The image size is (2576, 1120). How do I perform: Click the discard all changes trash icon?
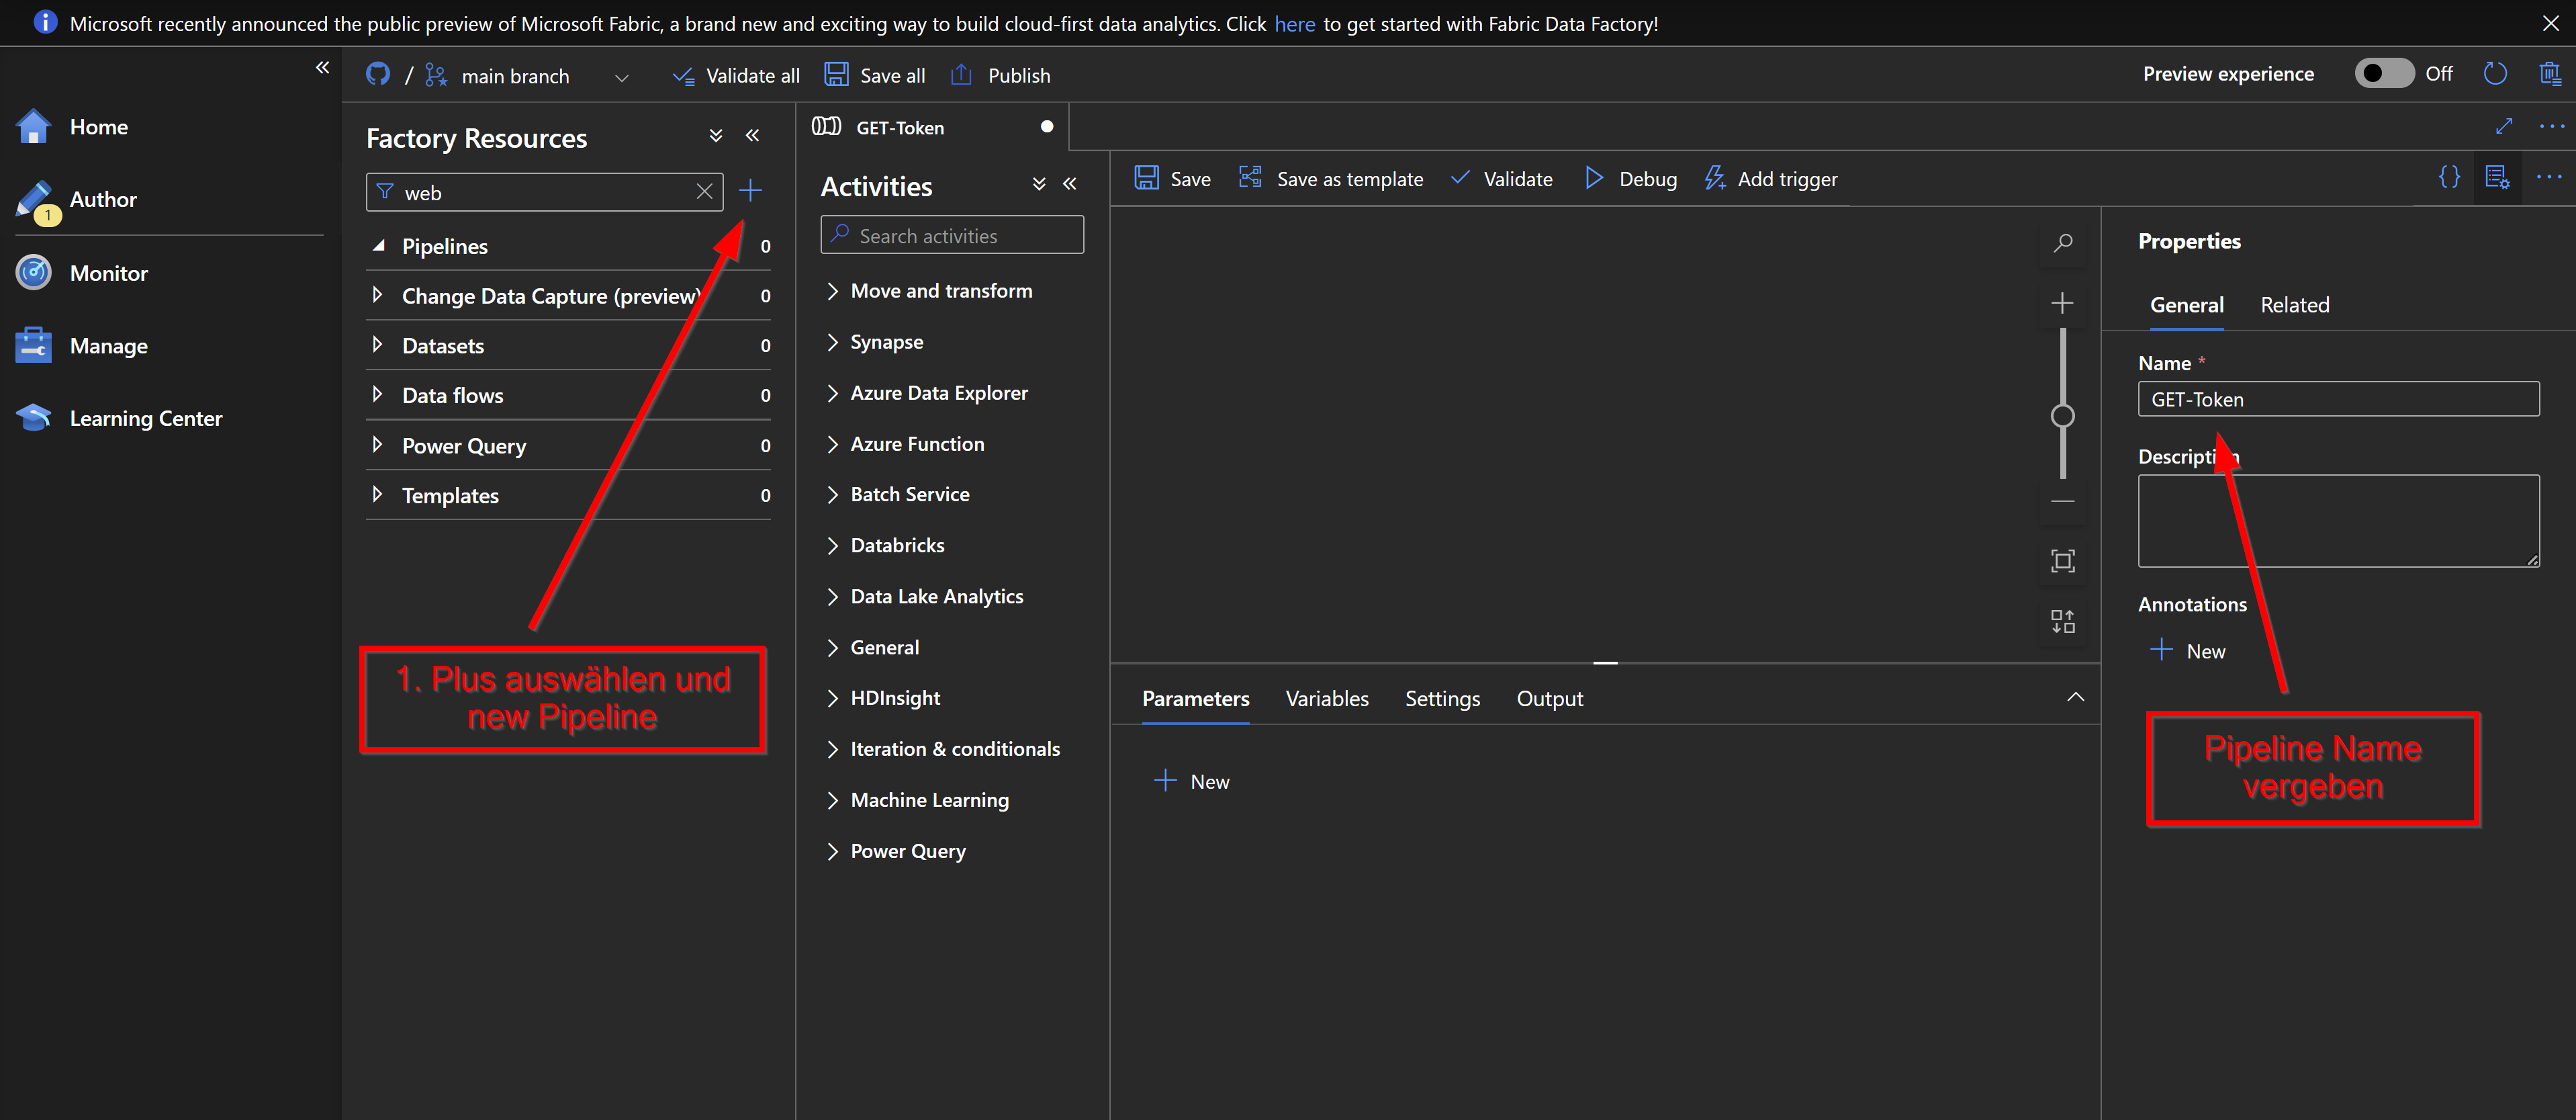point(2549,73)
